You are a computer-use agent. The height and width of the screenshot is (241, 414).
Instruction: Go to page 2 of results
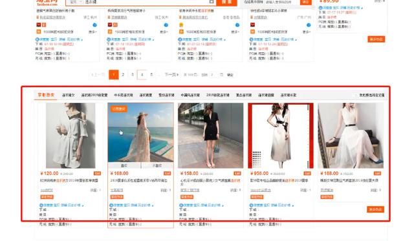click(x=123, y=74)
